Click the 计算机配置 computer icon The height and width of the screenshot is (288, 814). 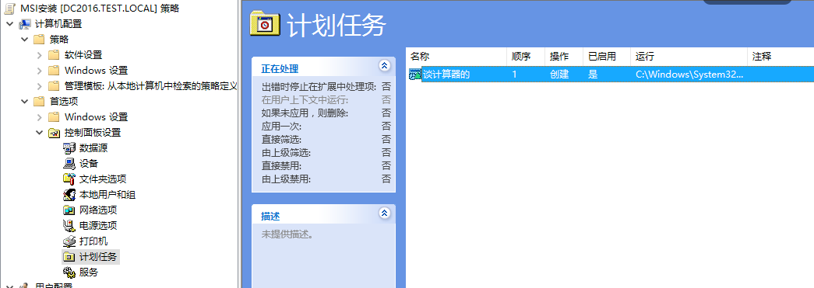point(24,24)
